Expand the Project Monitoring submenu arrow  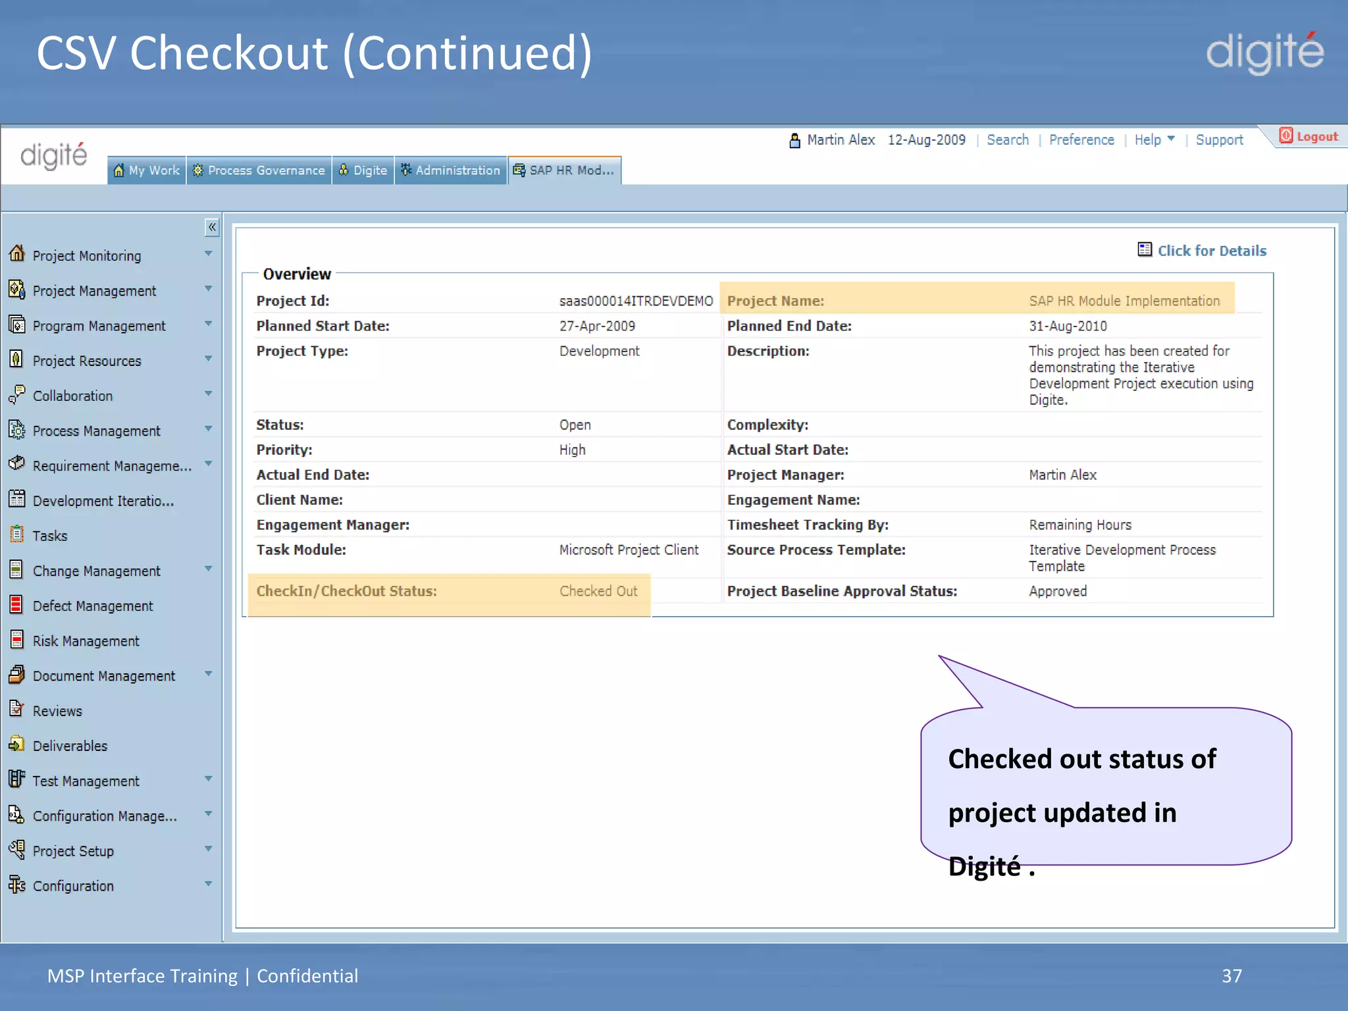[208, 254]
